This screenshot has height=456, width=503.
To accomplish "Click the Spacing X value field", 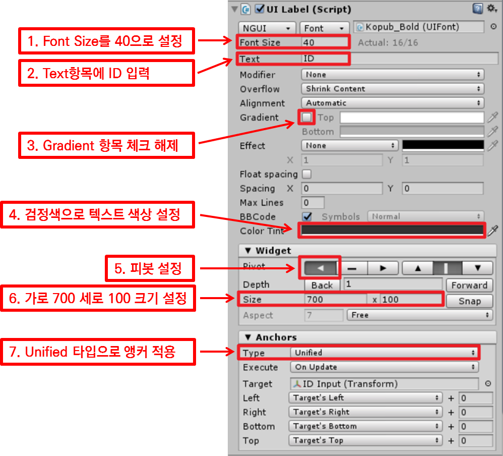I will 342,188.
